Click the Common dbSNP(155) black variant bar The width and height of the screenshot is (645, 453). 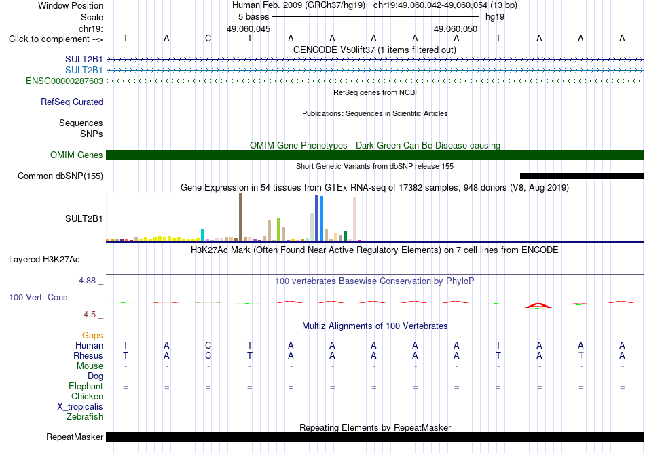coord(582,176)
